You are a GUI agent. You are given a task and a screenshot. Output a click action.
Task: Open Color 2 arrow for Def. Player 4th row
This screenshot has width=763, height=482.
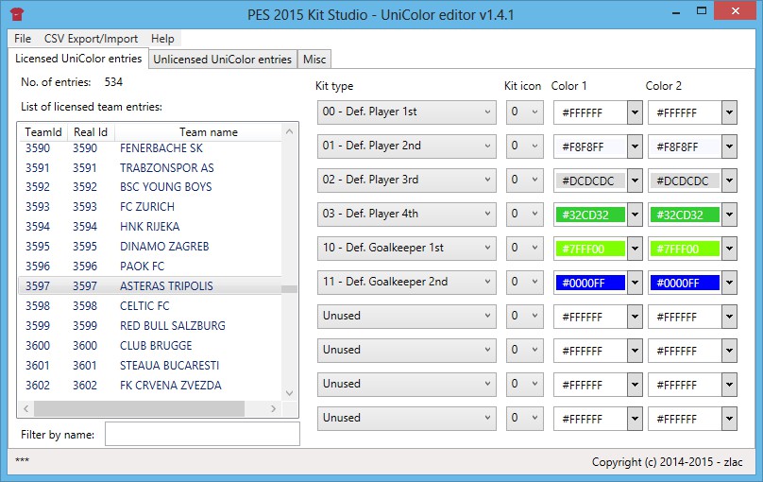[x=729, y=215]
